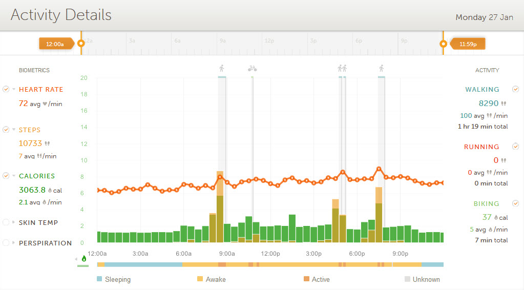
Task: Uncheck the Steps biometric checkbox
Action: click(x=6, y=130)
